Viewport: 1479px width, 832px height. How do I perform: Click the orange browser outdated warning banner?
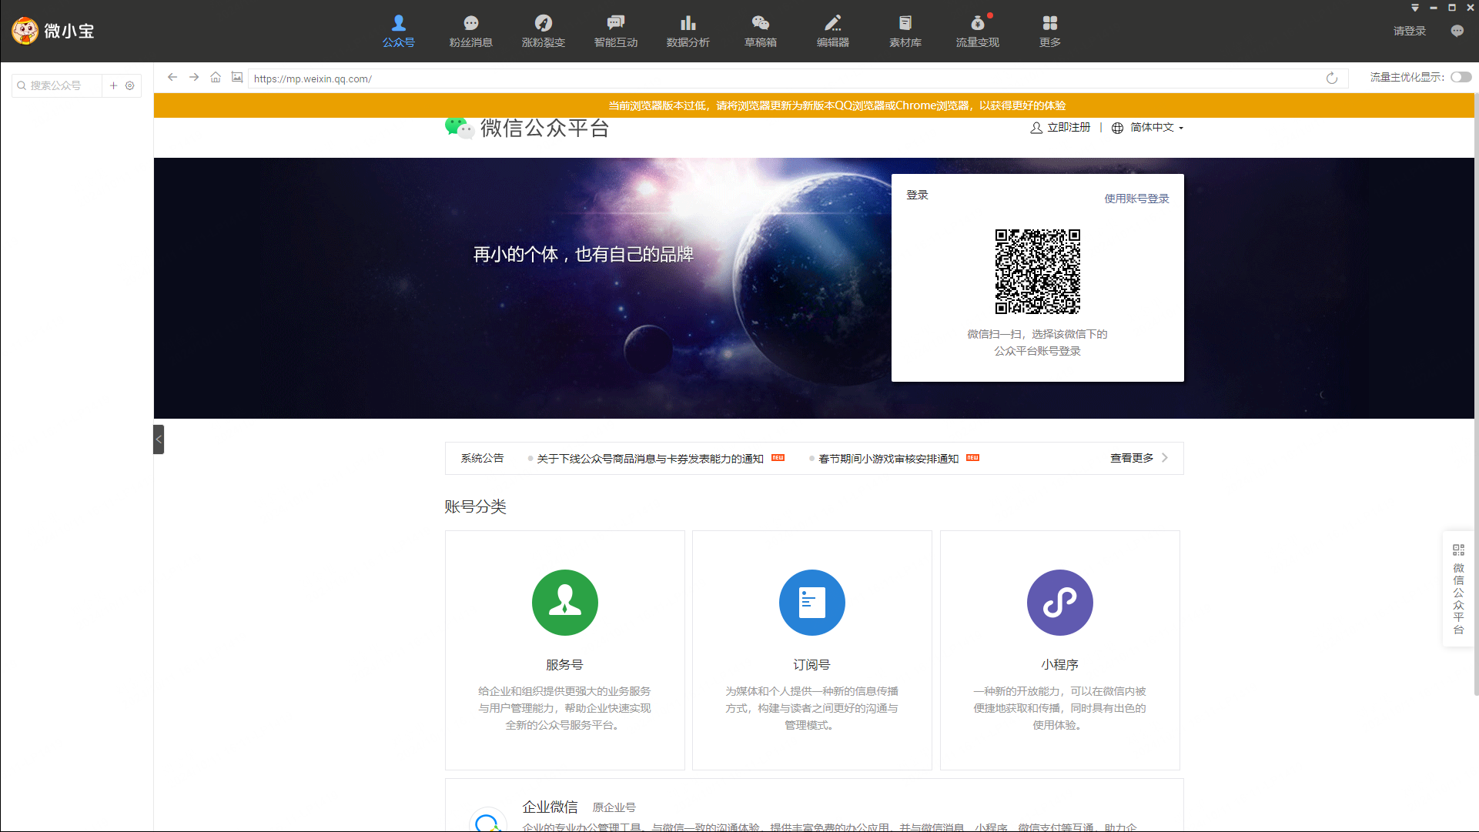[x=814, y=105]
